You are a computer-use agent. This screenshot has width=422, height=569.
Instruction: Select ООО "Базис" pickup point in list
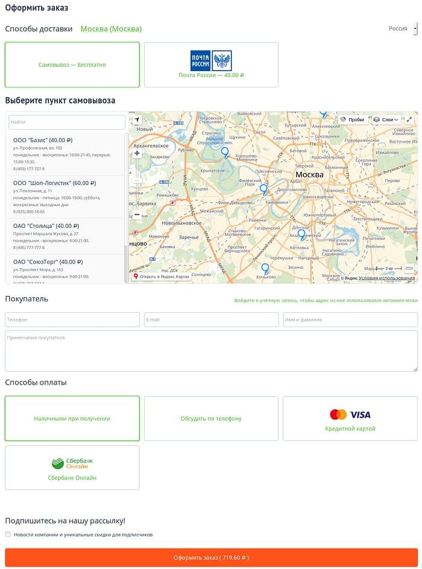point(43,140)
